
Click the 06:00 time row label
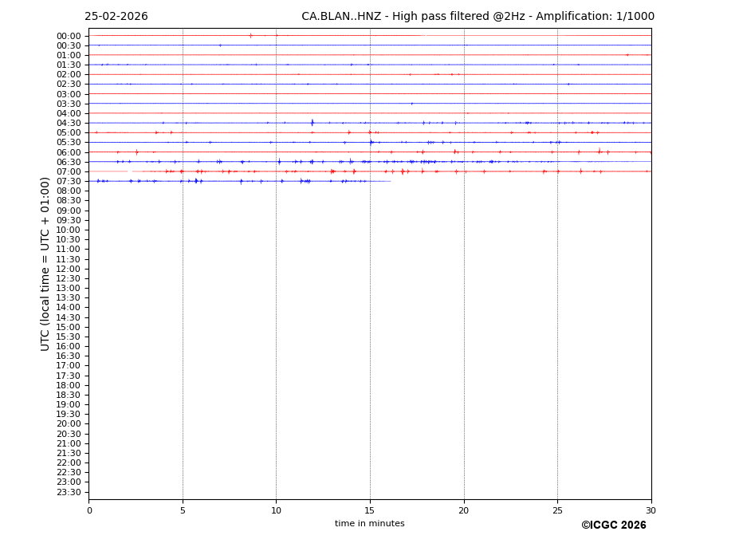click(x=69, y=152)
